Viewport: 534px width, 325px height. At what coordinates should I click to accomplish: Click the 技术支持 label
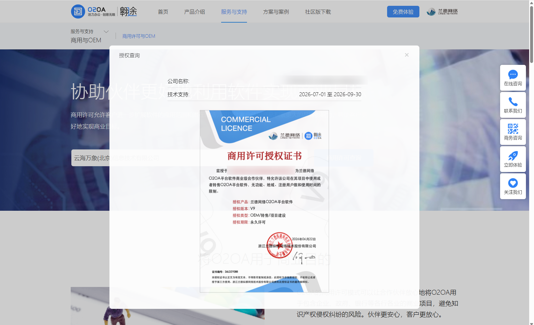click(179, 95)
